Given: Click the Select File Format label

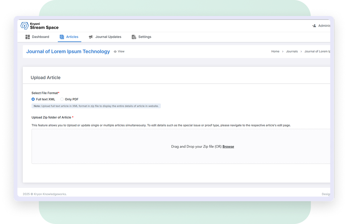Looking at the screenshot, I should [x=45, y=93].
